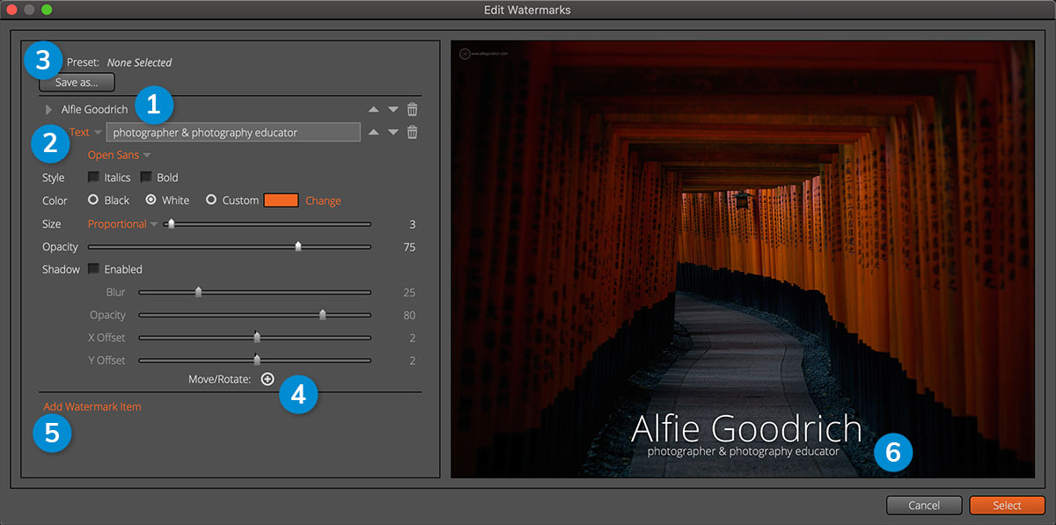Screen dimensions: 1056x525
Task: Expand the Alfie Goodrich item triangle
Action: pyautogui.click(x=49, y=110)
